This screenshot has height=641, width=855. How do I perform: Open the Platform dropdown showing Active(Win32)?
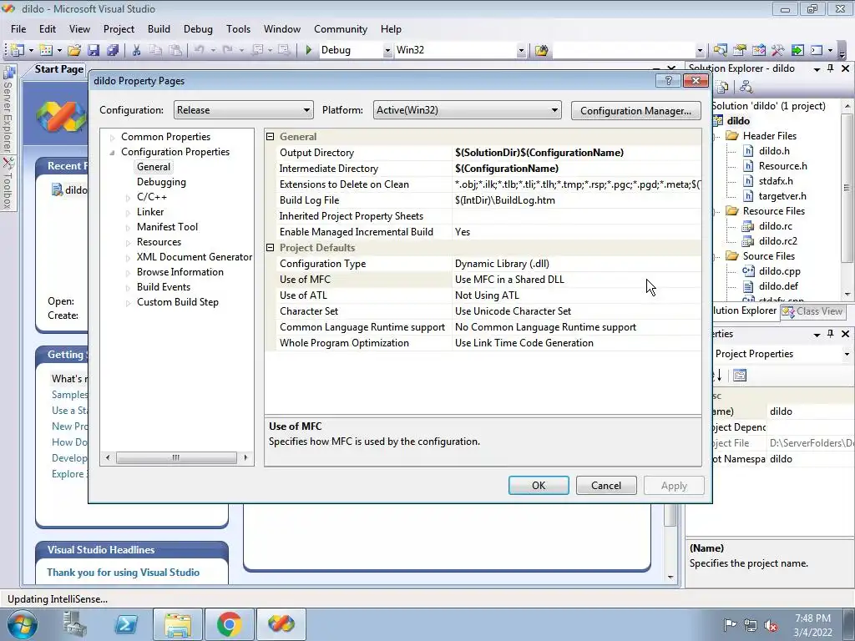tap(468, 110)
